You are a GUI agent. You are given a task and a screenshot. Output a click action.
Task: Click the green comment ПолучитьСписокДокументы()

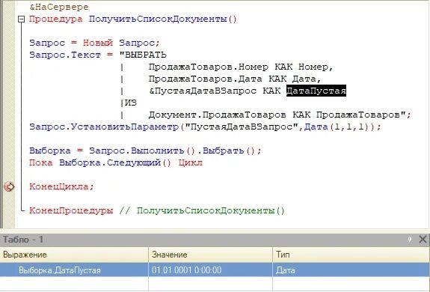[211, 210]
